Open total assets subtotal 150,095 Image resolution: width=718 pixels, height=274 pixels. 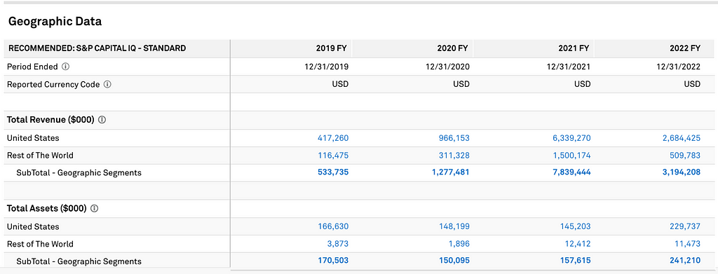coord(454,261)
